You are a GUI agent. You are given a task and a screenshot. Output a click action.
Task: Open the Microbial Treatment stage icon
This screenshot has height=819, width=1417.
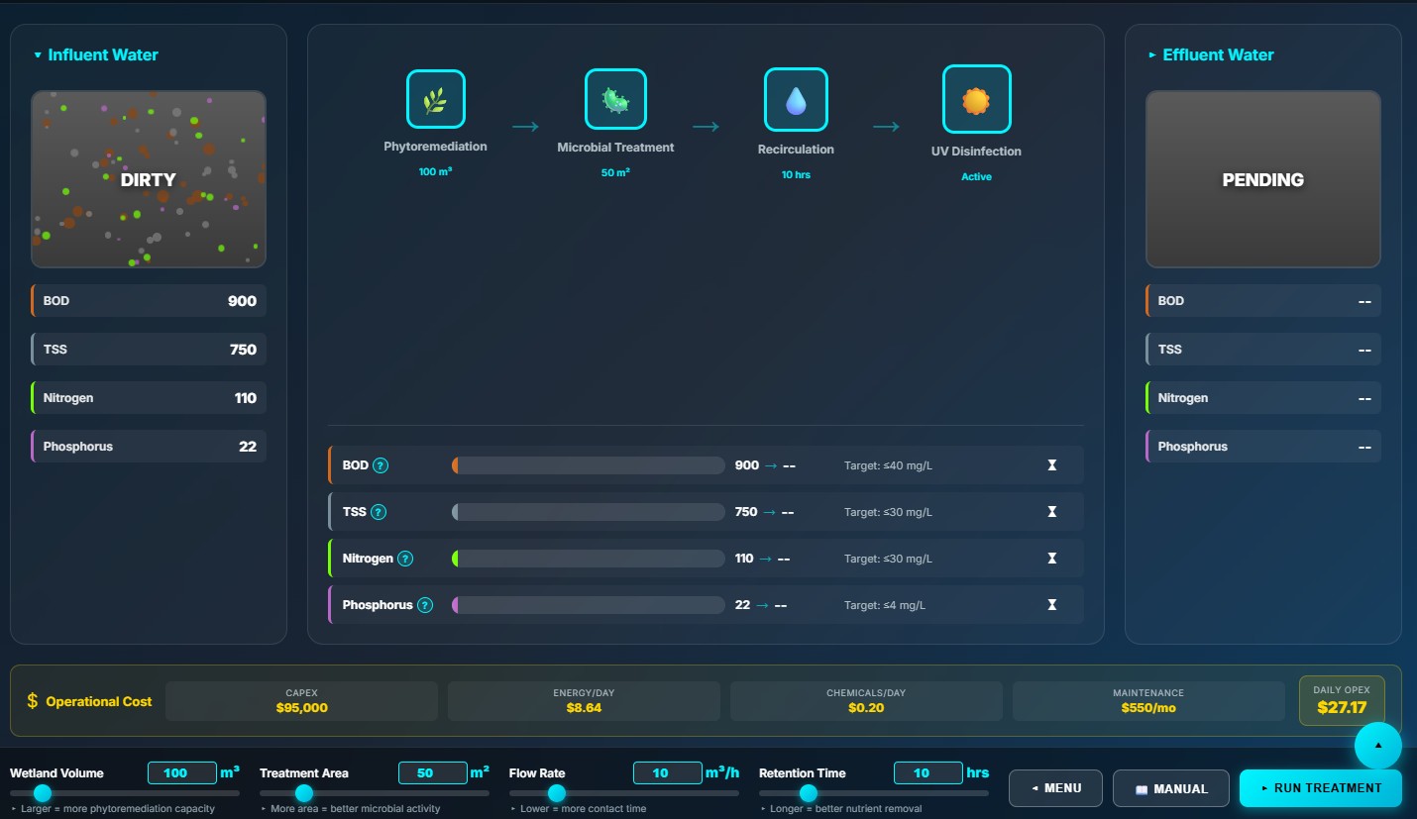pos(614,99)
